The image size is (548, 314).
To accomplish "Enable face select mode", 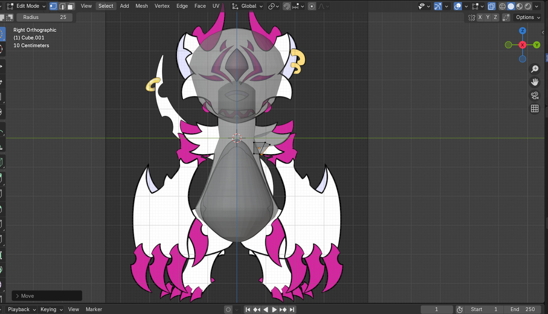I will (71, 6).
